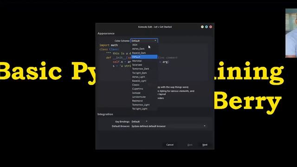This screenshot has height=167, width=297.
Task: Click the 'import math' code preview line
Action: [109, 45]
